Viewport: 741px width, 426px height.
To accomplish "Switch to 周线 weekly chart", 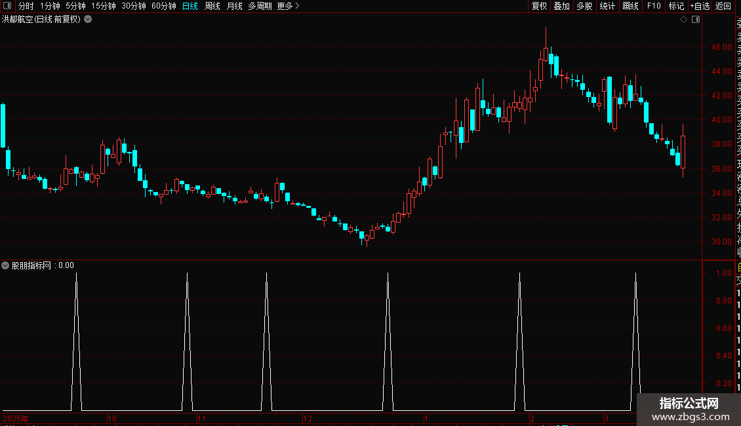I will 212,6.
